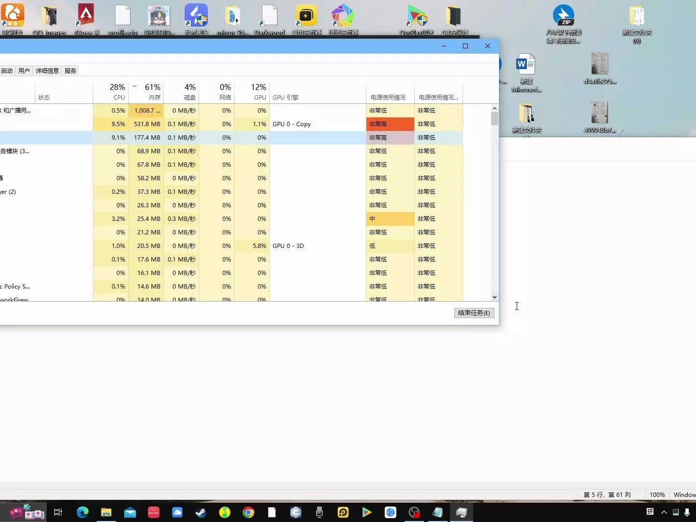The height and width of the screenshot is (522, 696).
Task: Click the 第 5 行, 第 61 列 status text
Action: point(607,494)
